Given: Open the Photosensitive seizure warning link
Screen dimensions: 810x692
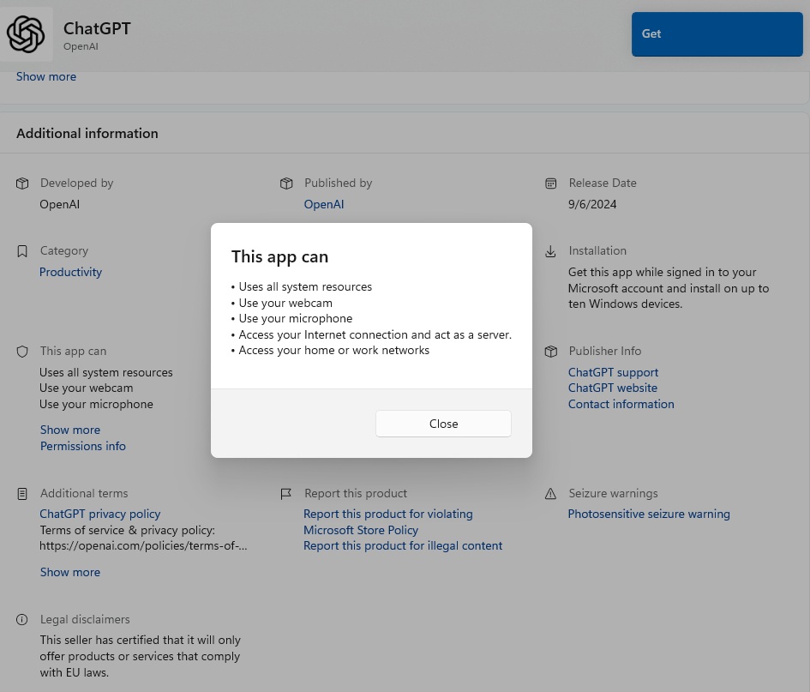Looking at the screenshot, I should tap(649, 514).
